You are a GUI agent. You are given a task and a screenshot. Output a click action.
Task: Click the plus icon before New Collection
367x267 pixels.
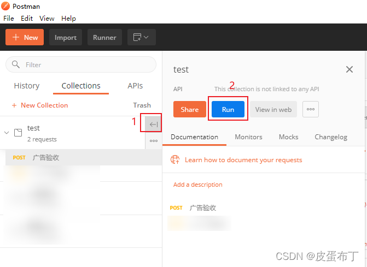[x=14, y=105]
